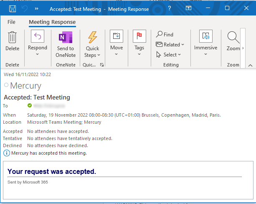Click 'No attendees have accepted.' text
This screenshot has height=204, width=256.
click(x=58, y=131)
